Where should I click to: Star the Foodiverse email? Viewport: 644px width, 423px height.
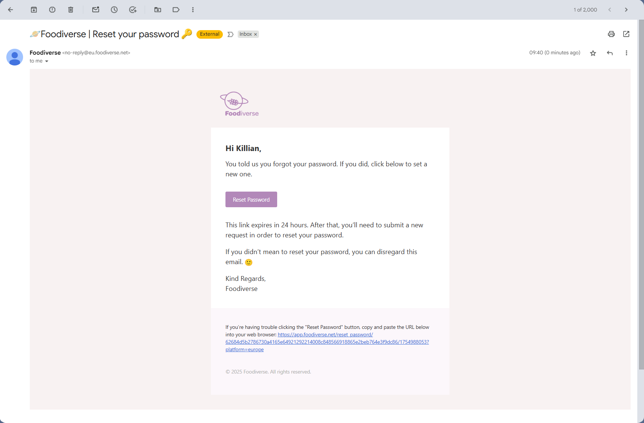click(593, 53)
